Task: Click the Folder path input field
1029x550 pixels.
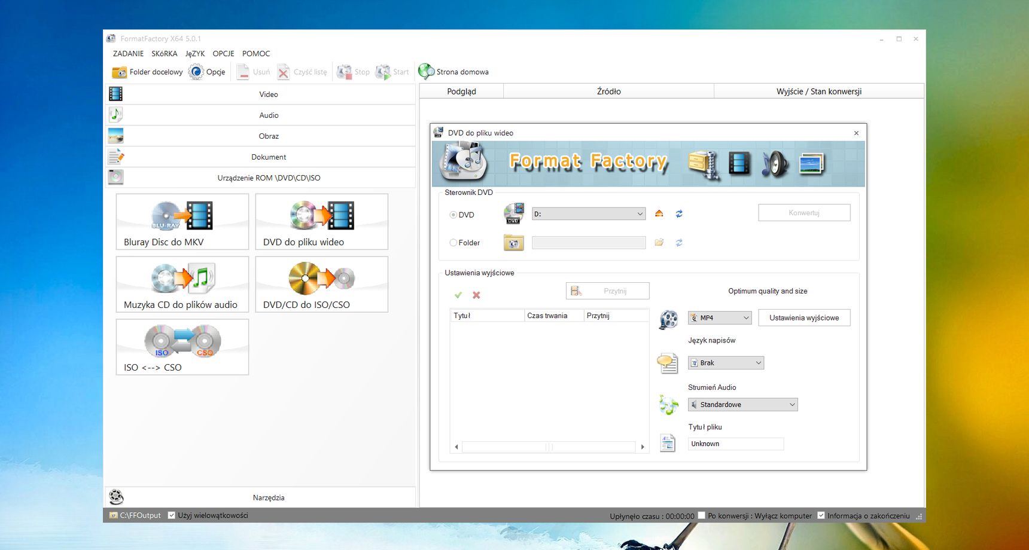Action: point(589,242)
